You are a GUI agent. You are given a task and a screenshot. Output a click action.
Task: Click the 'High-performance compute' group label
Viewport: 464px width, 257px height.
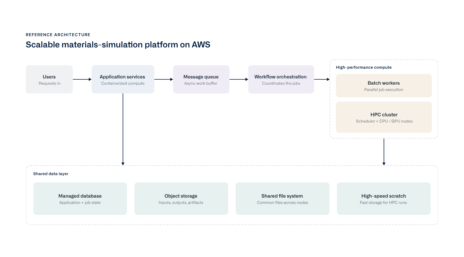click(x=364, y=67)
